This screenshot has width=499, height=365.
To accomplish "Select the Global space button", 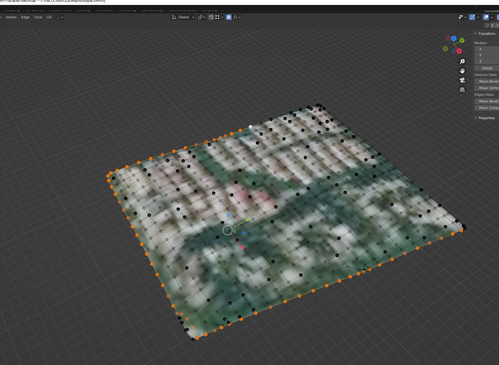I will (487, 68).
